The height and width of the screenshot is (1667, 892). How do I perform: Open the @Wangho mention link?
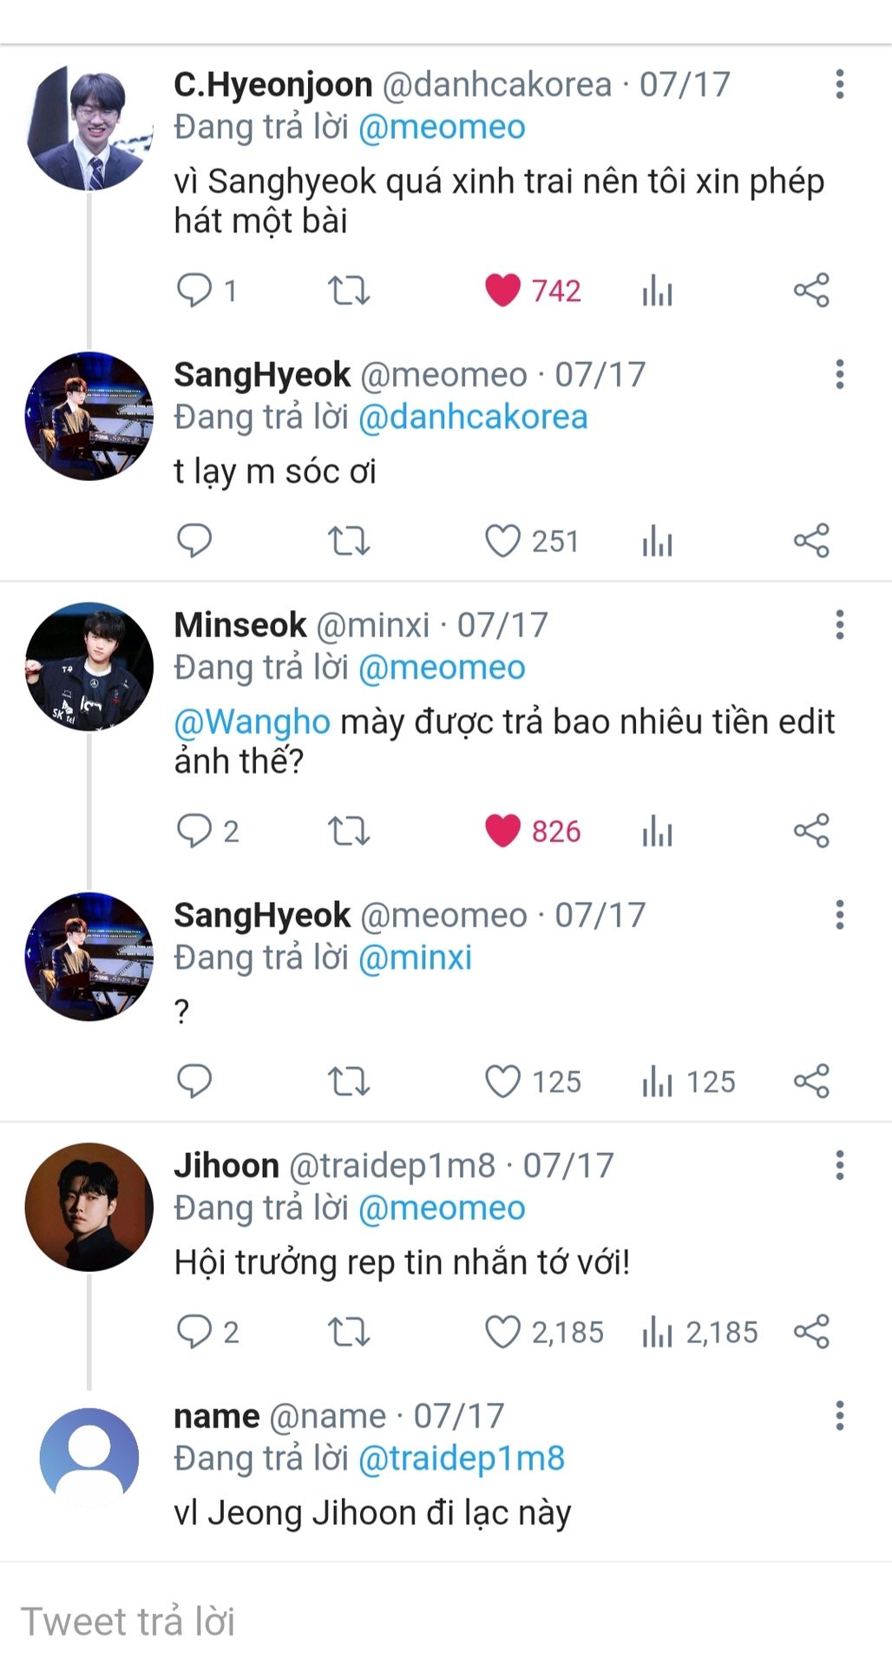point(252,721)
